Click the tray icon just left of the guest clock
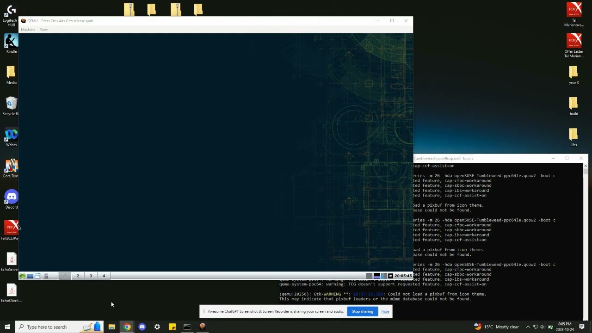This screenshot has height=333, width=592. click(391, 276)
